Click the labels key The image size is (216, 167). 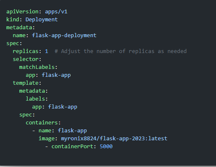coord(35,99)
